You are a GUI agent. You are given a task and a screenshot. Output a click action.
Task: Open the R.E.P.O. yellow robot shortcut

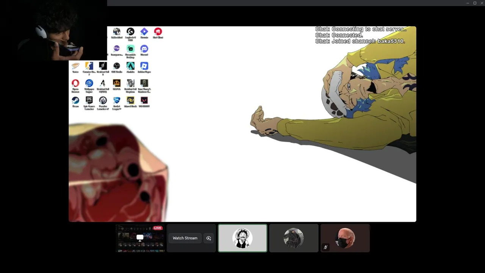[117, 85]
